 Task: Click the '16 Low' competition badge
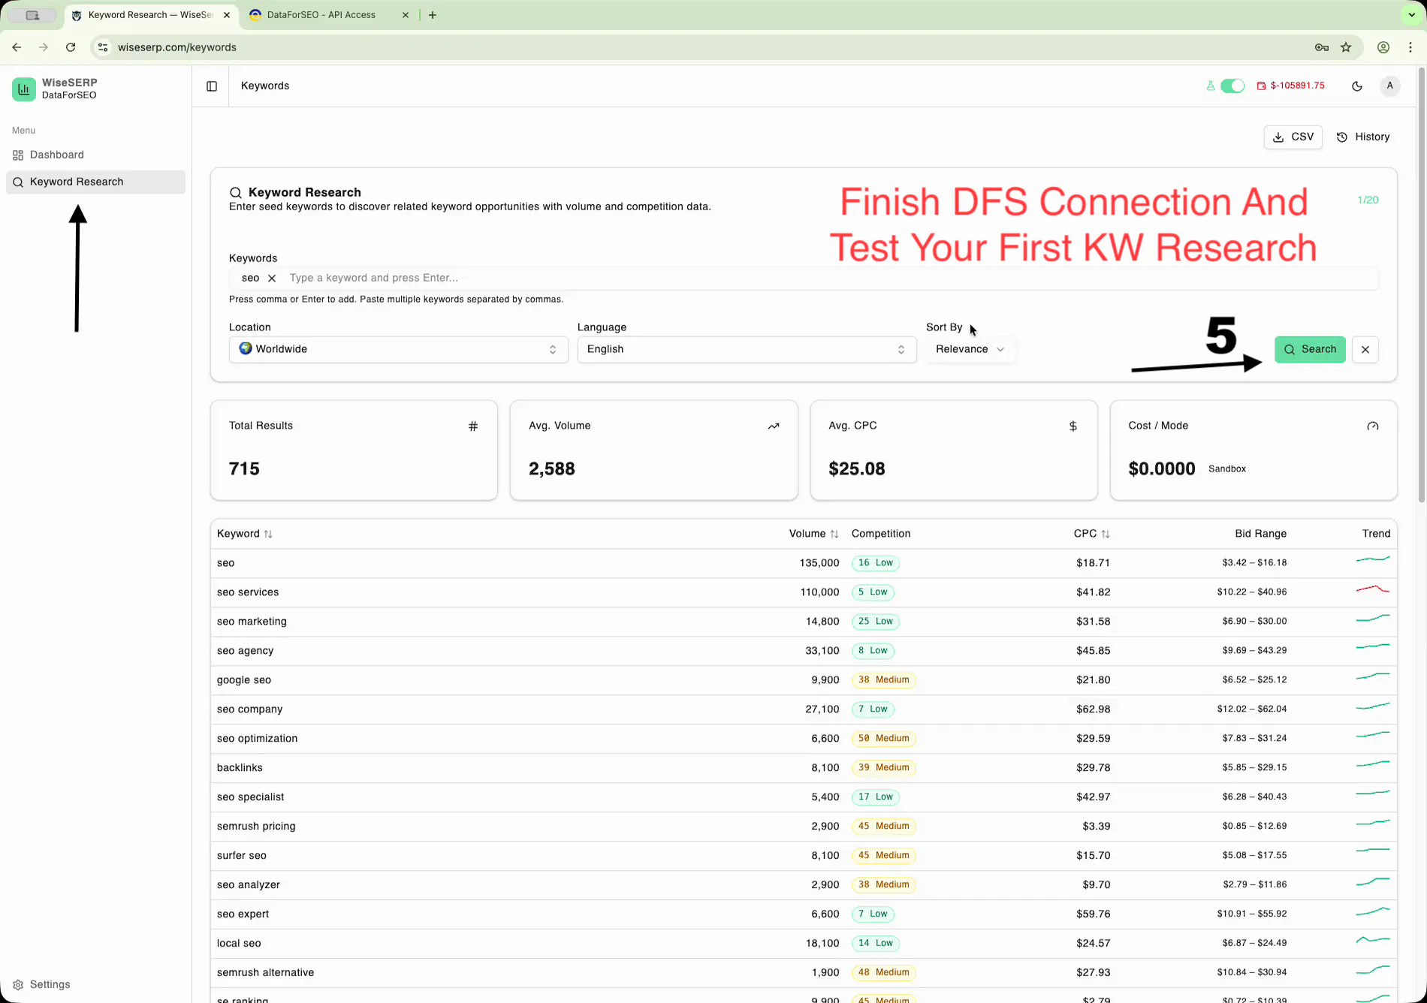point(875,563)
